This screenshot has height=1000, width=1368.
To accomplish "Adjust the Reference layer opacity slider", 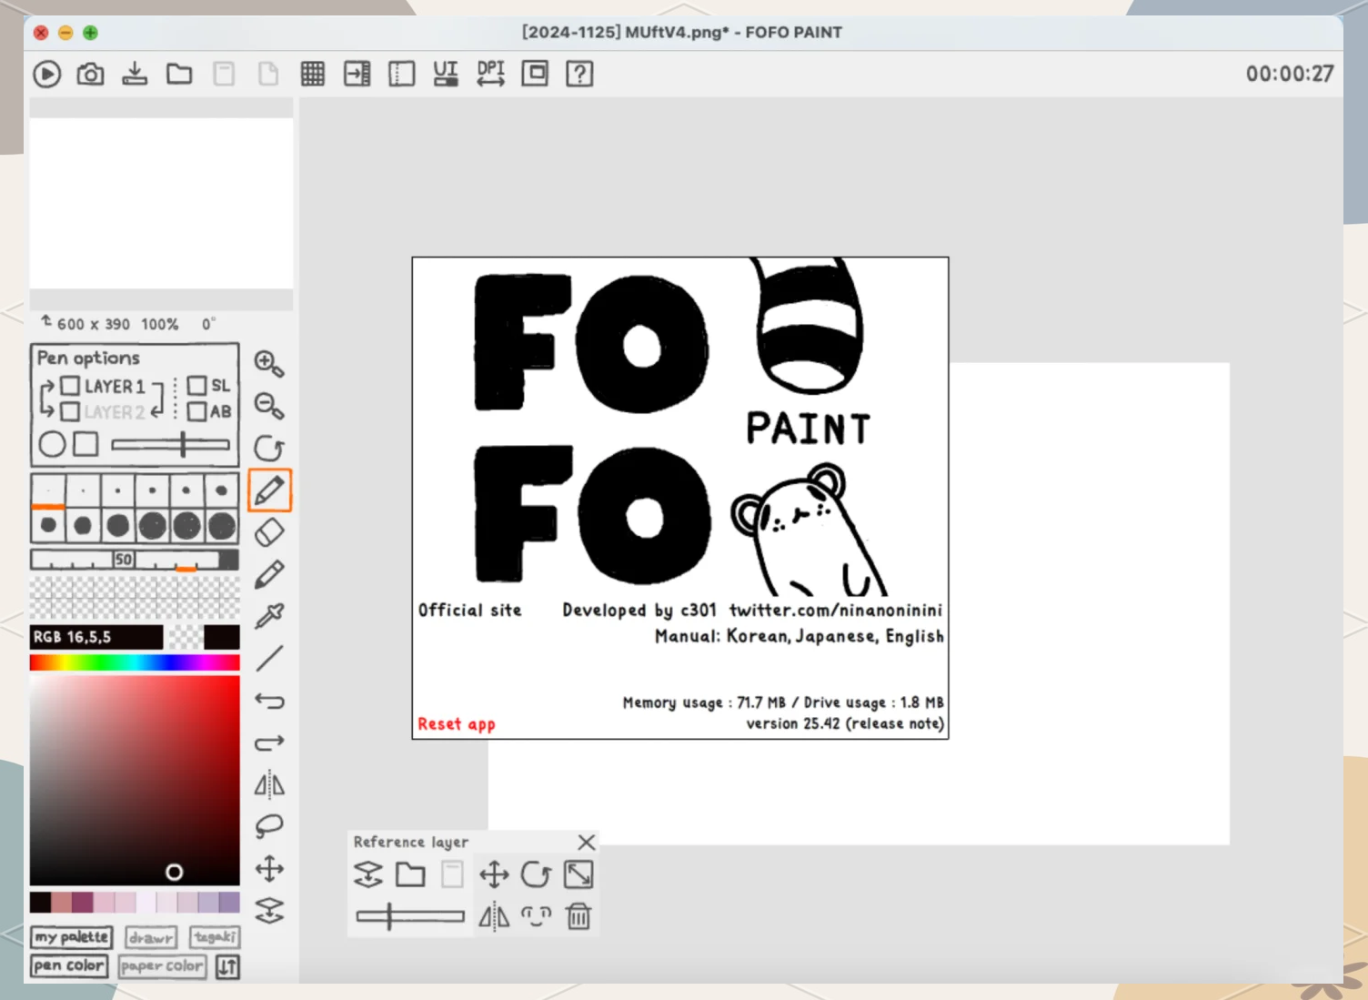I will coord(409,916).
